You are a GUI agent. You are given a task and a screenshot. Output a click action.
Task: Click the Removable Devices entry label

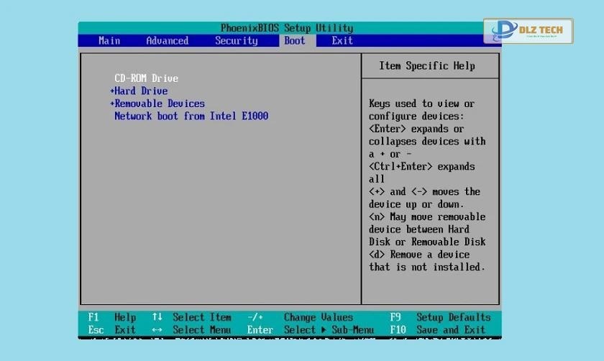click(x=160, y=104)
